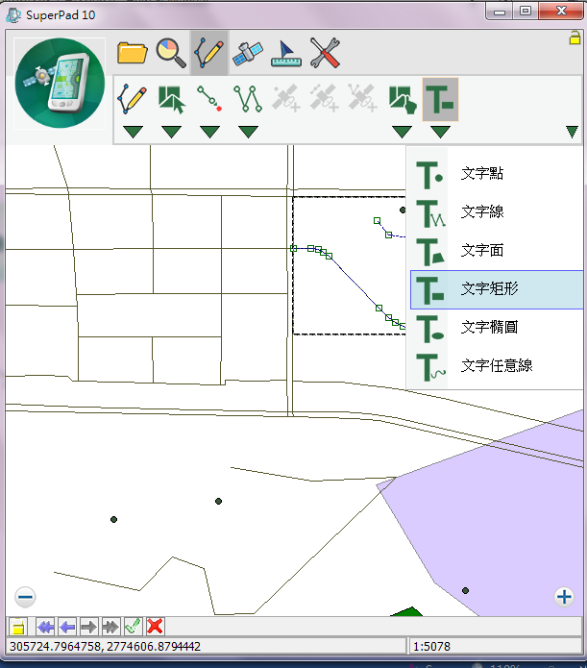The width and height of the screenshot is (587, 668).
Task: Choose 文字橢圓 from the text menu
Action: tap(497, 328)
